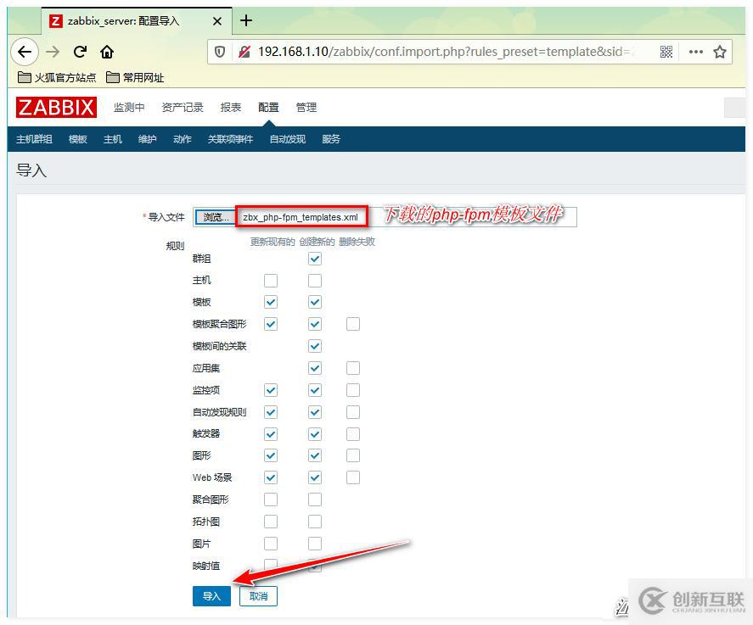Click inside the address bar
This screenshot has width=753, height=625.
coord(424,51)
